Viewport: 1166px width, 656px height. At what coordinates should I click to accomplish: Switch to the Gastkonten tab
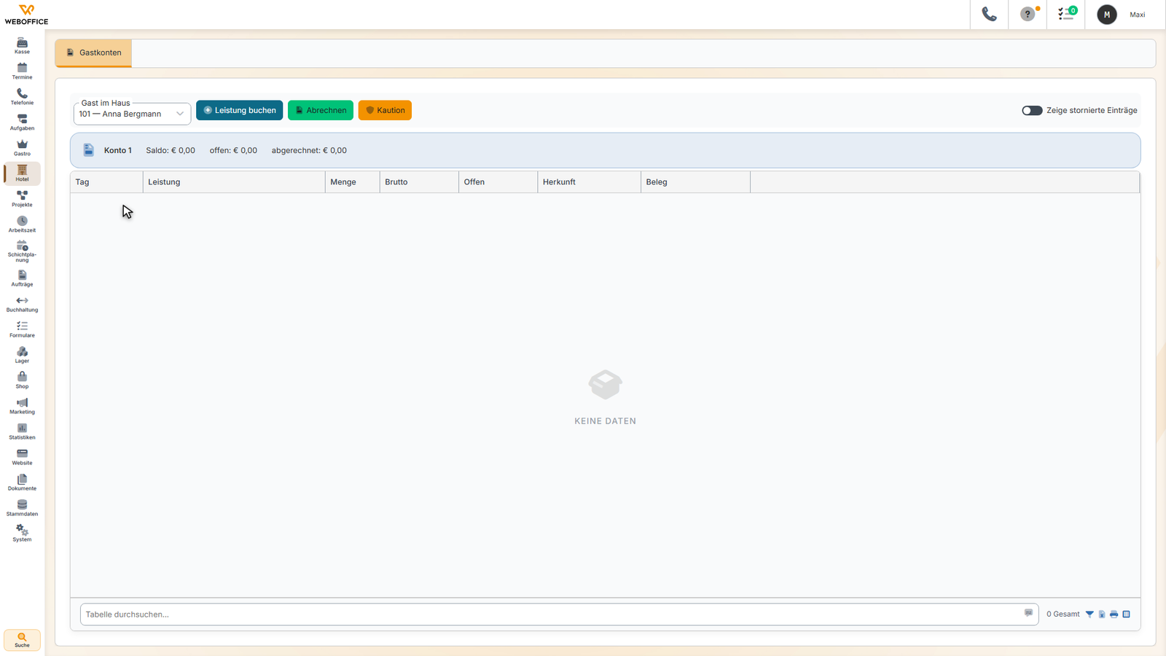93,52
